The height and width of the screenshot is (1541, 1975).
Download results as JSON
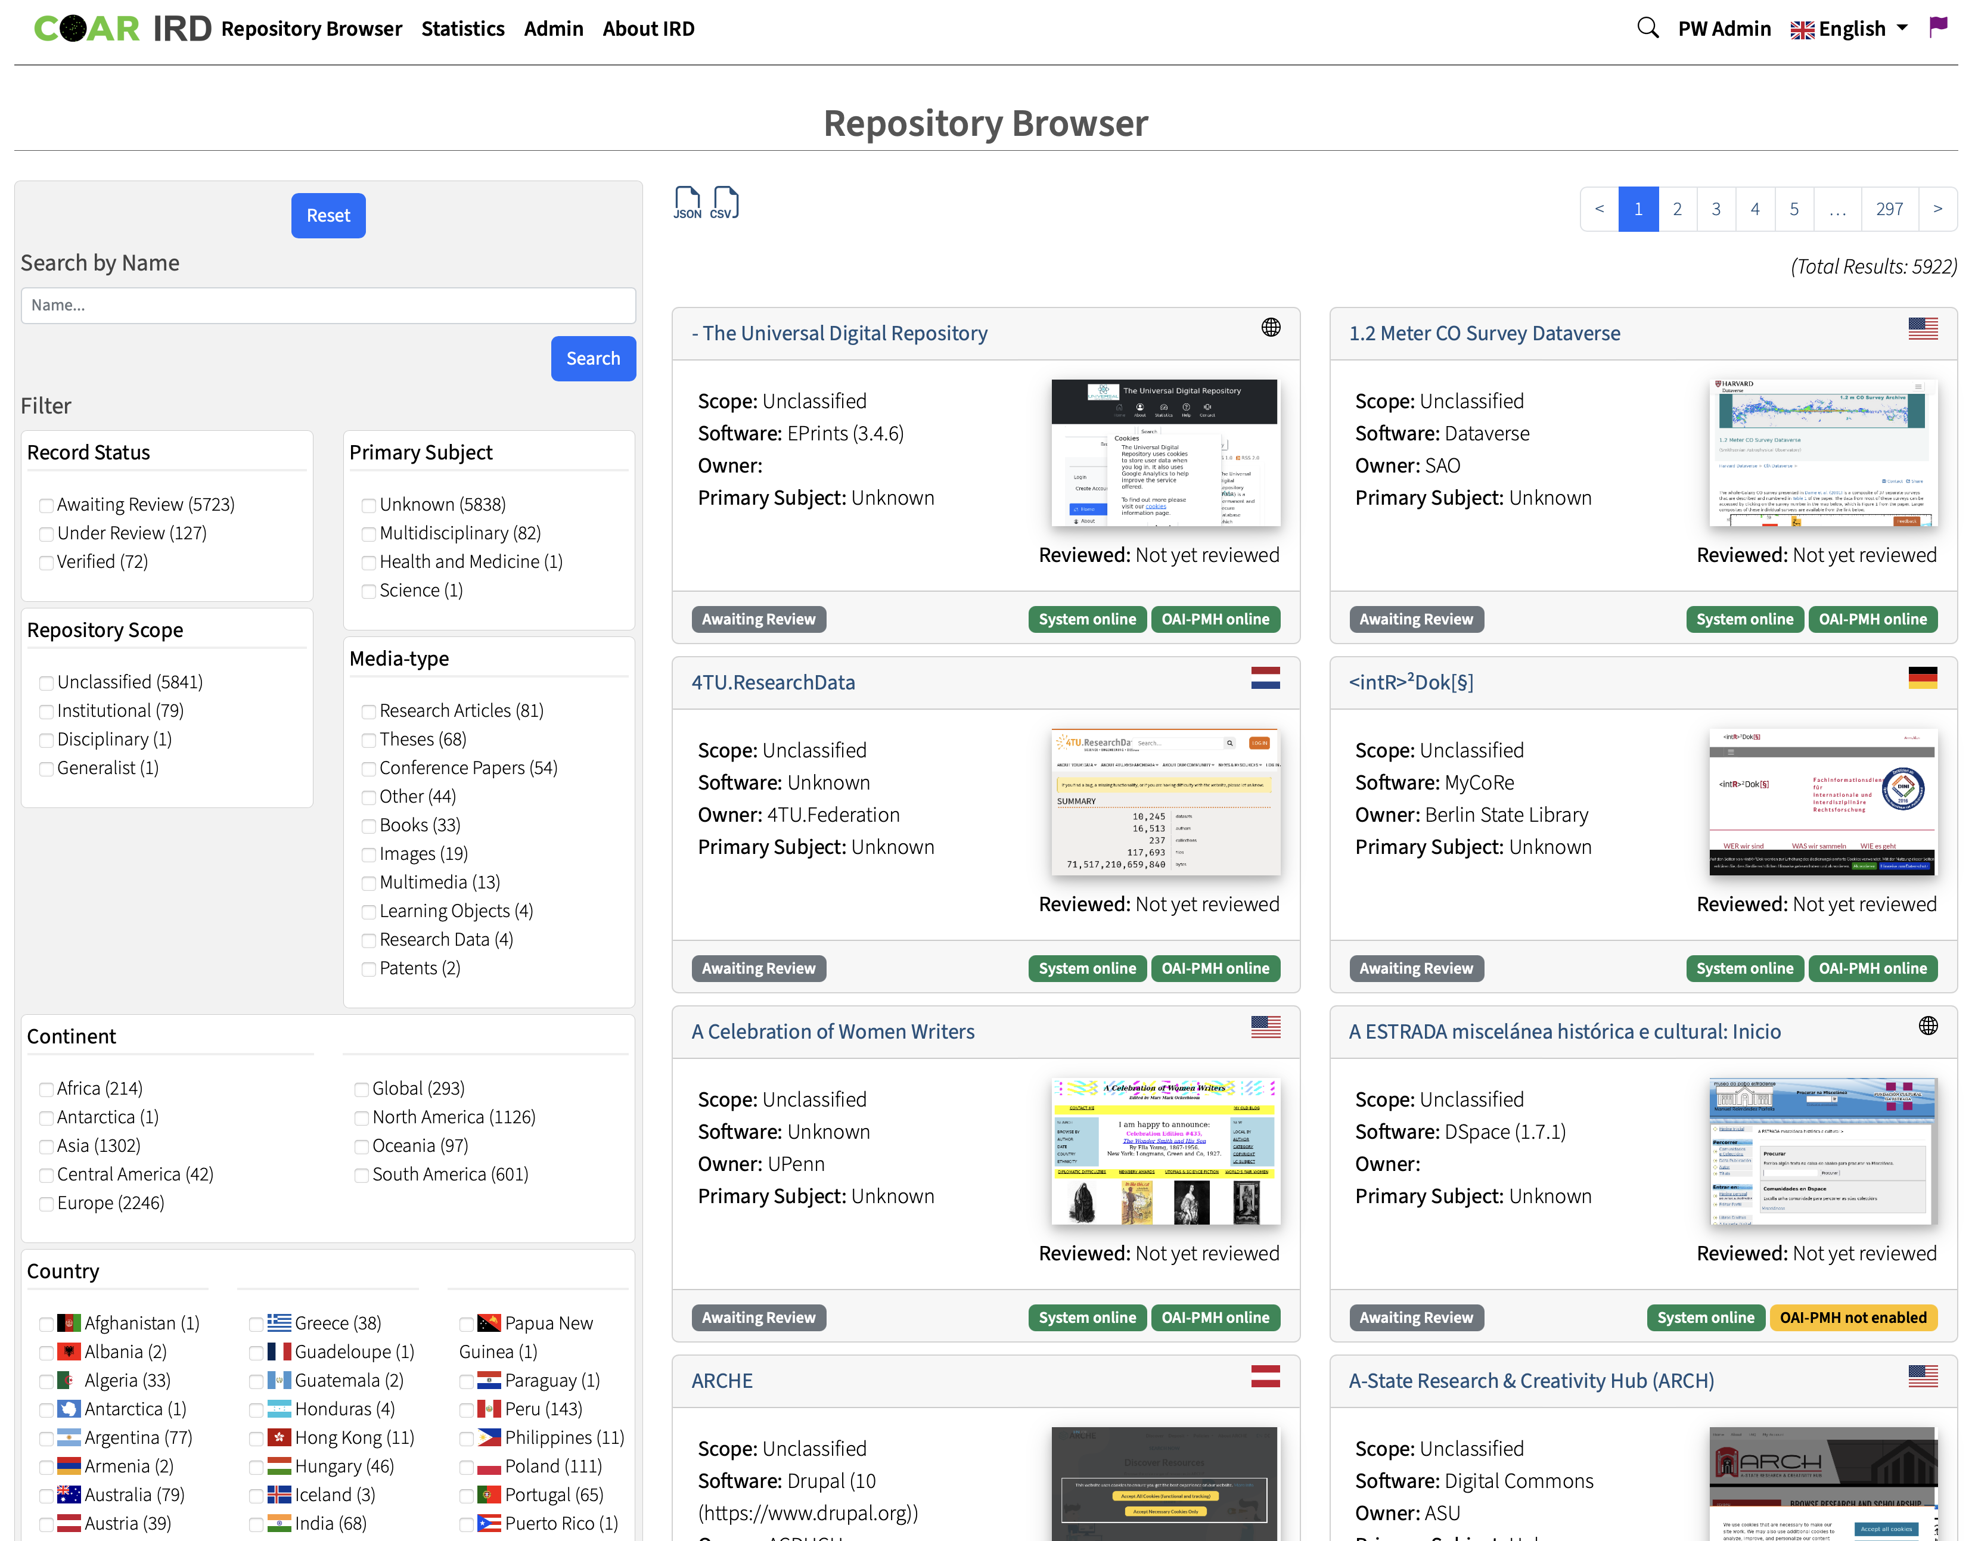687,203
